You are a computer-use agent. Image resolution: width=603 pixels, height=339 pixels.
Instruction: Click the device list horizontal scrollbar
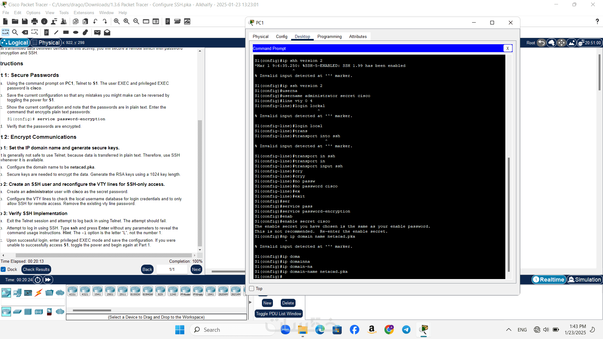point(92,310)
